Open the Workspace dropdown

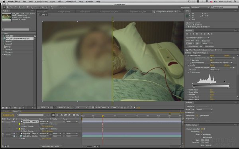click(200, 7)
